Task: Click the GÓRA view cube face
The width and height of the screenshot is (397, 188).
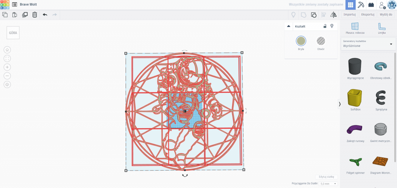Action: (x=13, y=33)
